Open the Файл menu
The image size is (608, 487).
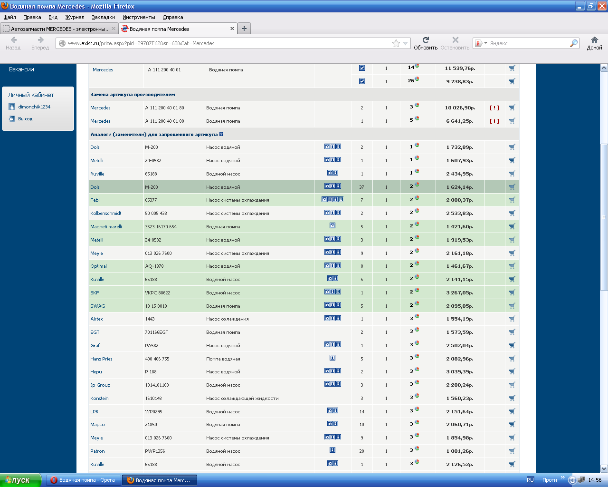[9, 17]
